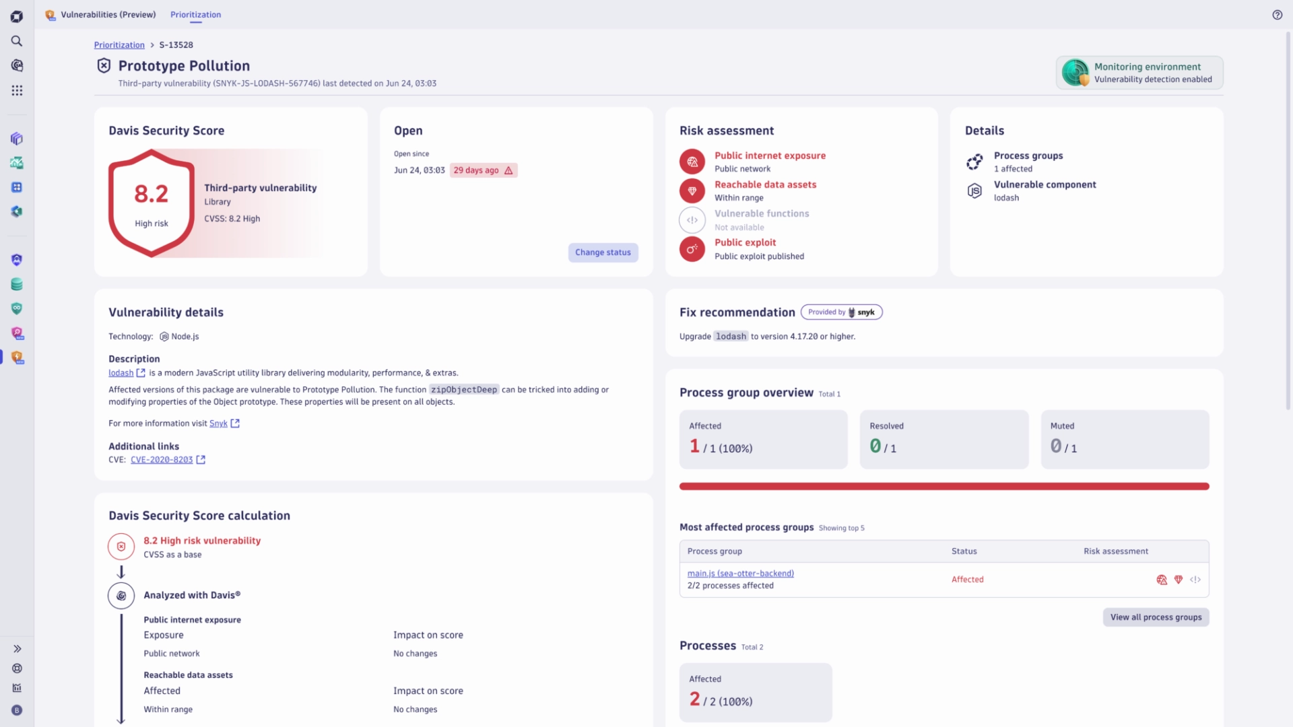Image resolution: width=1293 pixels, height=727 pixels.
Task: Expand the process group overview resolved section
Action: [x=944, y=438]
